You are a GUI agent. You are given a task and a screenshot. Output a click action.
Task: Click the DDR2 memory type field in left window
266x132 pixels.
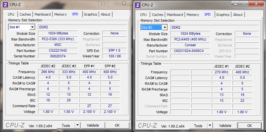pyautogui.click(x=82, y=27)
